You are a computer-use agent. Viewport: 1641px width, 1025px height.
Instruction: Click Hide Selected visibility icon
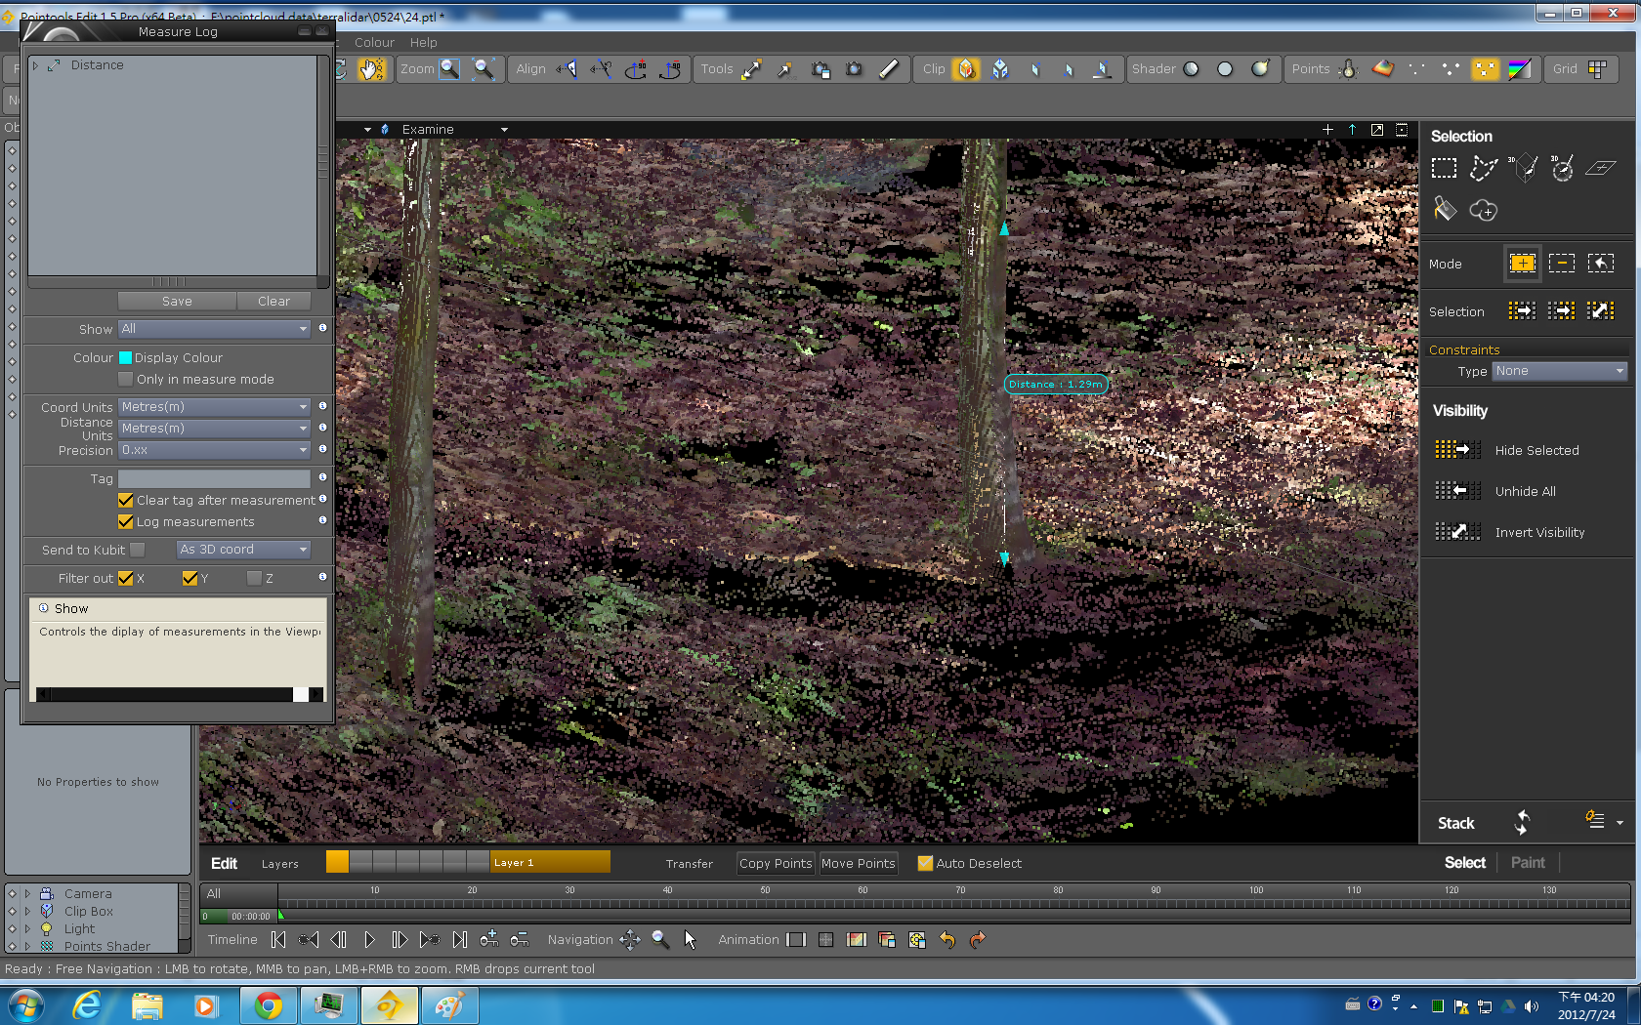coord(1457,449)
